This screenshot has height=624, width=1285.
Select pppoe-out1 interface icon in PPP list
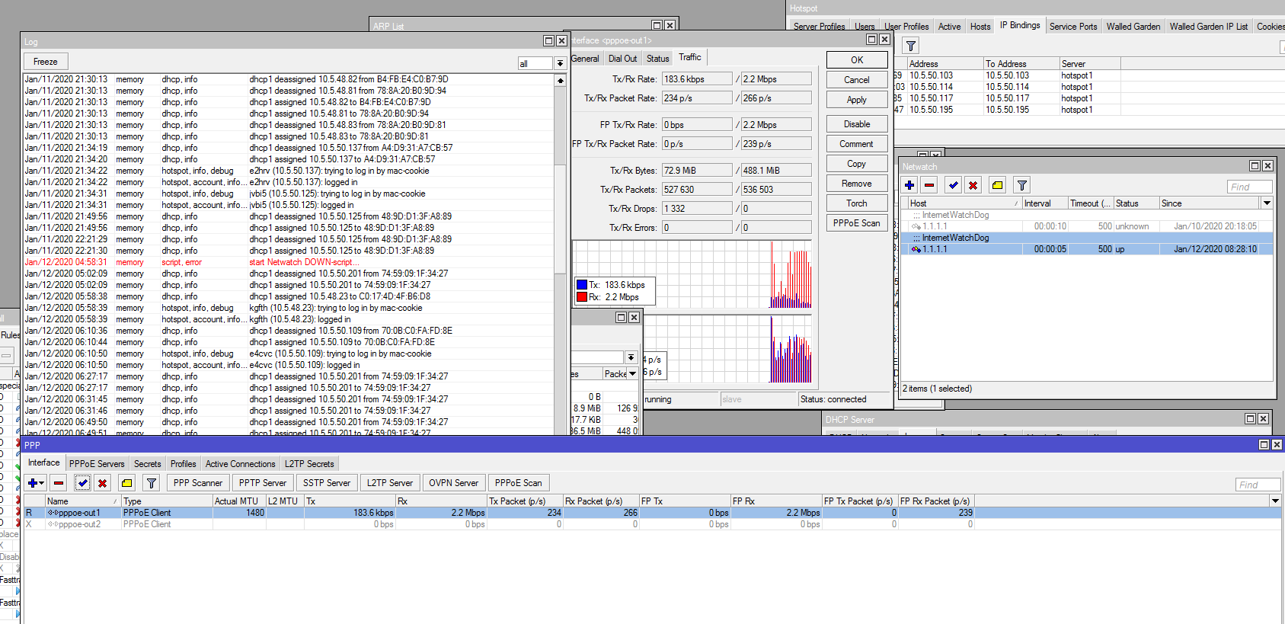[x=53, y=513]
